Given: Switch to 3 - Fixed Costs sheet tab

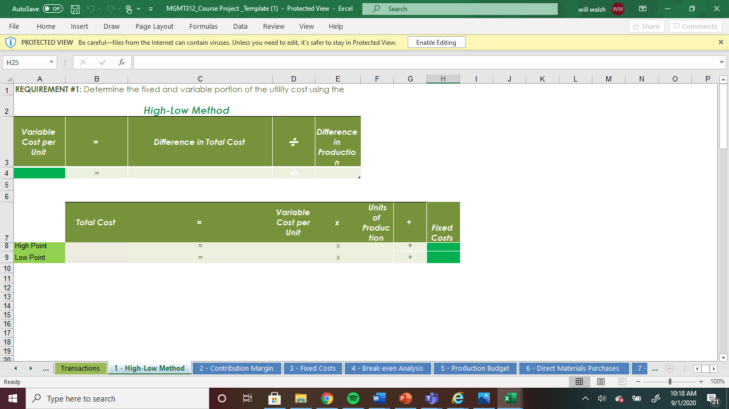Looking at the screenshot, I should [x=313, y=368].
